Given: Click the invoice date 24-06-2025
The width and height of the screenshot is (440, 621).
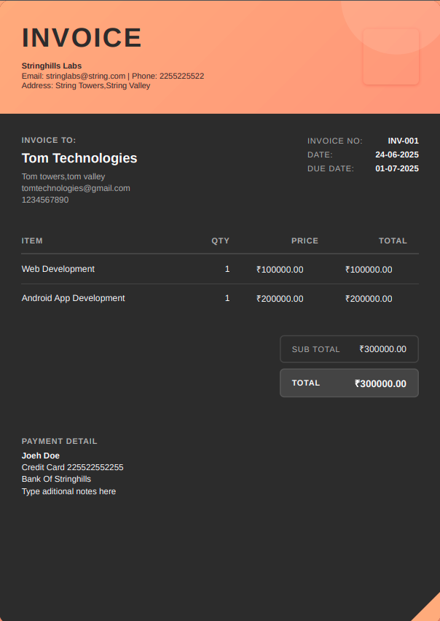Looking at the screenshot, I should pos(396,155).
